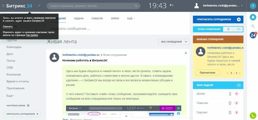Expand the Ещё item in left menu

[10, 96]
